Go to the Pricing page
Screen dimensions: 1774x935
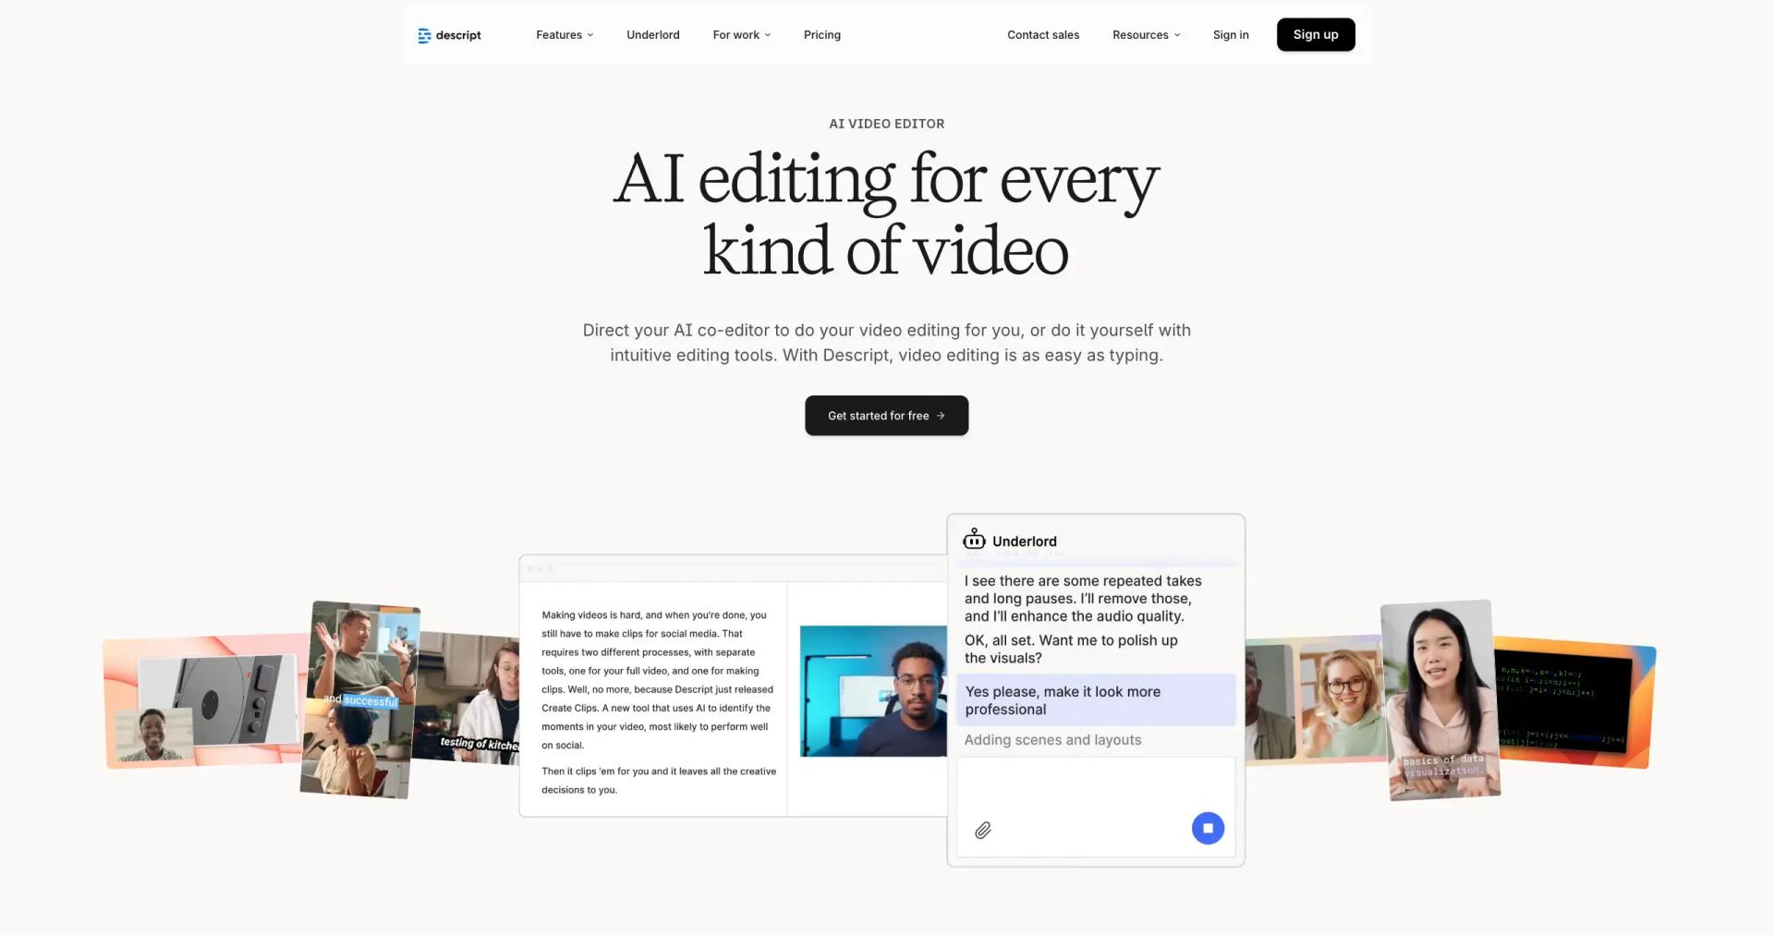[821, 35]
